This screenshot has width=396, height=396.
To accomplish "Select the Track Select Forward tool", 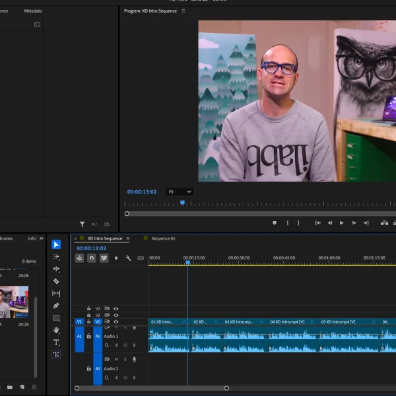I will tap(56, 257).
